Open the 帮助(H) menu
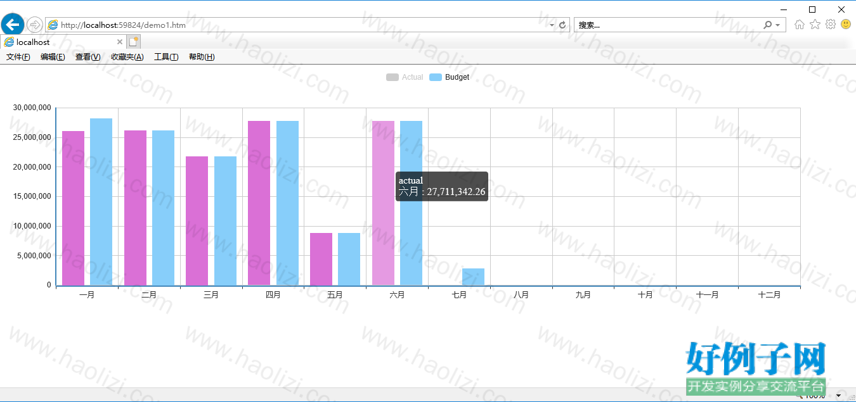Screen dimensions: 856x402 click(202, 57)
